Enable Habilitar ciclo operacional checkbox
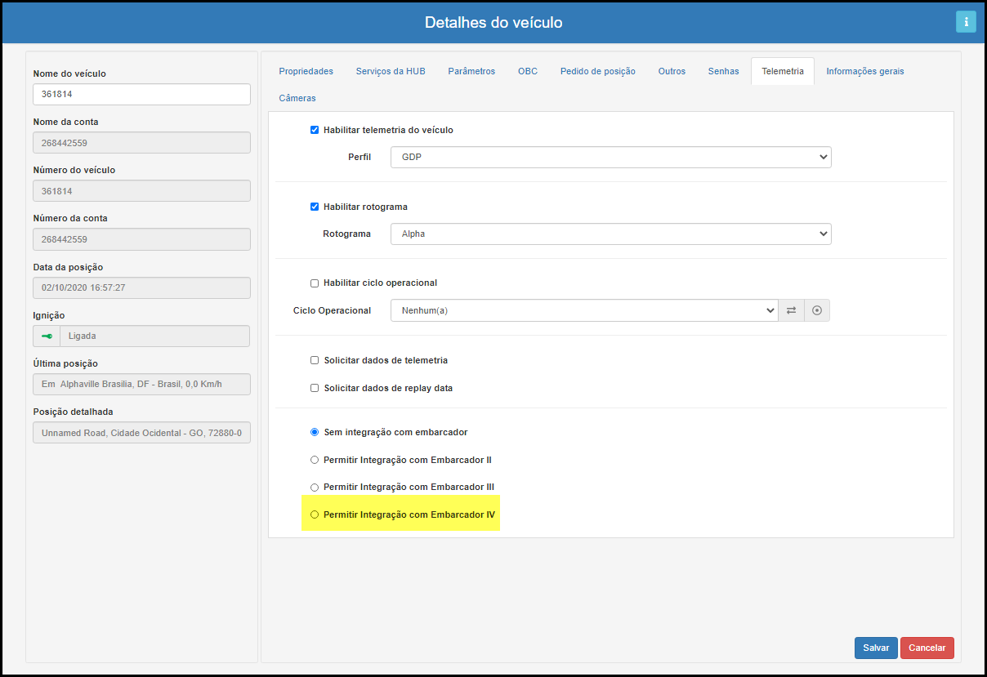This screenshot has width=987, height=677. click(x=315, y=283)
